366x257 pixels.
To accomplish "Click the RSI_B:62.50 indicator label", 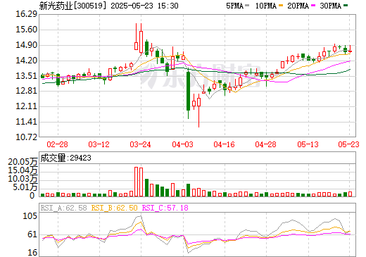I will (114, 208).
